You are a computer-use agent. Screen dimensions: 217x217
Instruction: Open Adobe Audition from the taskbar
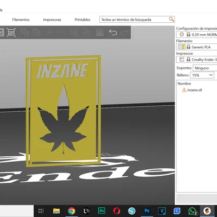pos(101,210)
